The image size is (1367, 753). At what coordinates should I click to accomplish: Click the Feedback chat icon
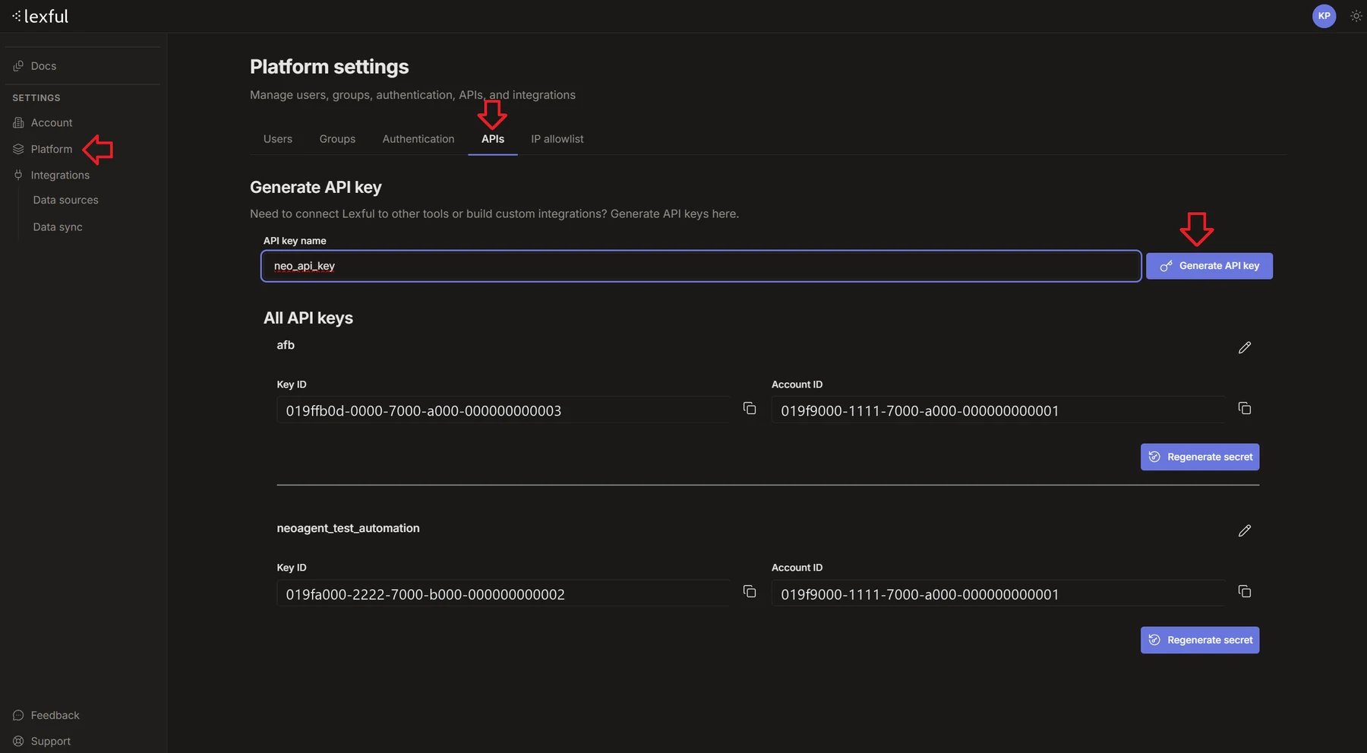18,715
